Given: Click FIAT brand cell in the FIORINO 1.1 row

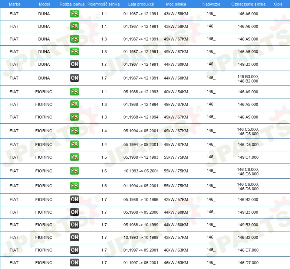Looking at the screenshot, I should click(x=14, y=92).
